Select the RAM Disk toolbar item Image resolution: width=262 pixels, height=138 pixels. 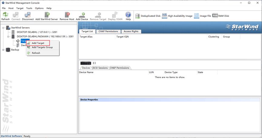221,16
